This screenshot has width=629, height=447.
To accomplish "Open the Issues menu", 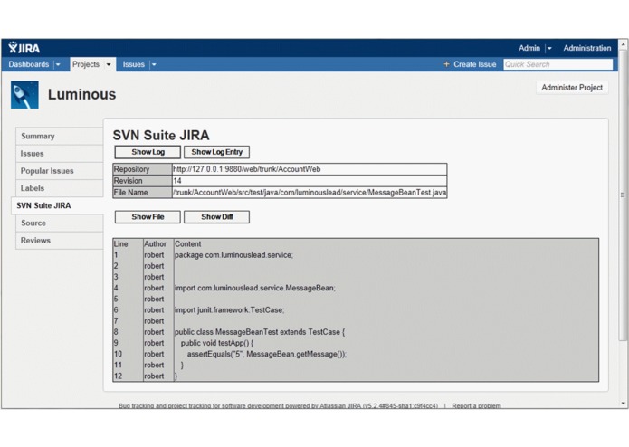I will click(134, 64).
